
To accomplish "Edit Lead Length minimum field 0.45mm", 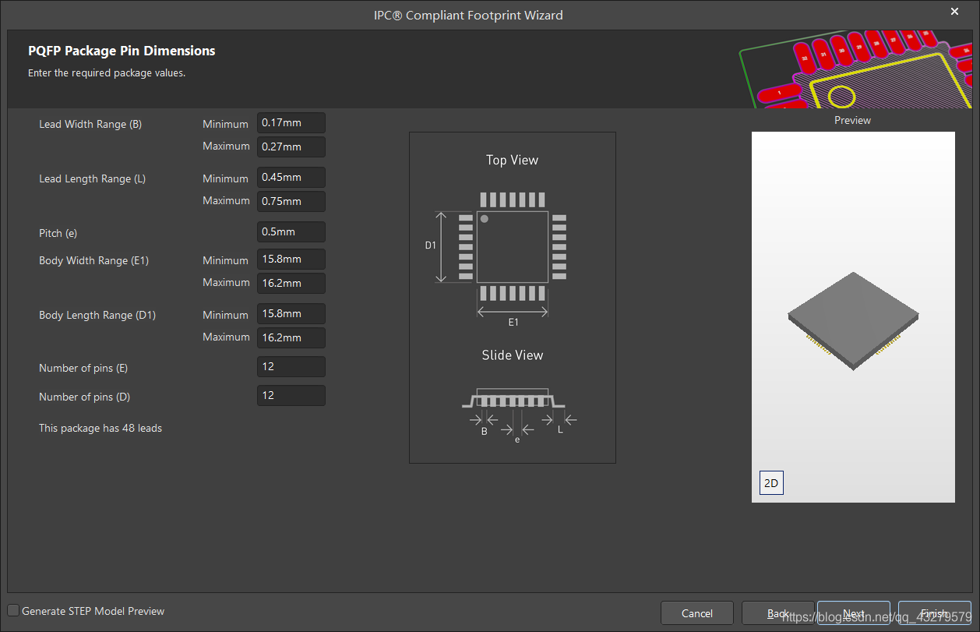I will pos(291,178).
